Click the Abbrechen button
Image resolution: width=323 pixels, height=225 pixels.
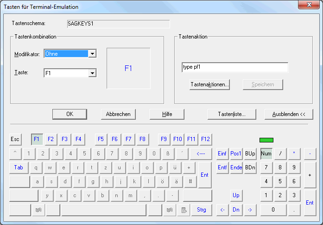[x=118, y=114]
